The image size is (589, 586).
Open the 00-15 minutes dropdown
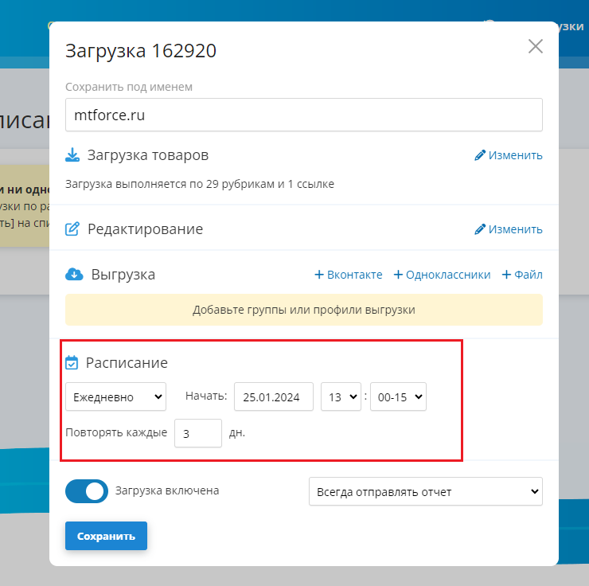(x=398, y=397)
